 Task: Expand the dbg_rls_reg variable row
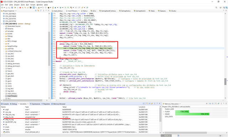click(x=2, y=120)
